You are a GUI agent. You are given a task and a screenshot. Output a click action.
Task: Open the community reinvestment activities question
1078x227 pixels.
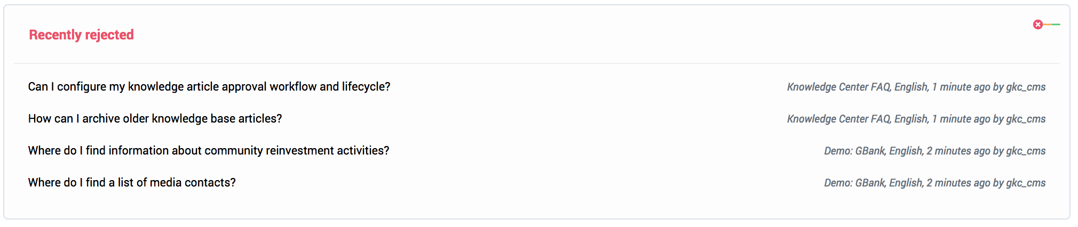coord(209,151)
